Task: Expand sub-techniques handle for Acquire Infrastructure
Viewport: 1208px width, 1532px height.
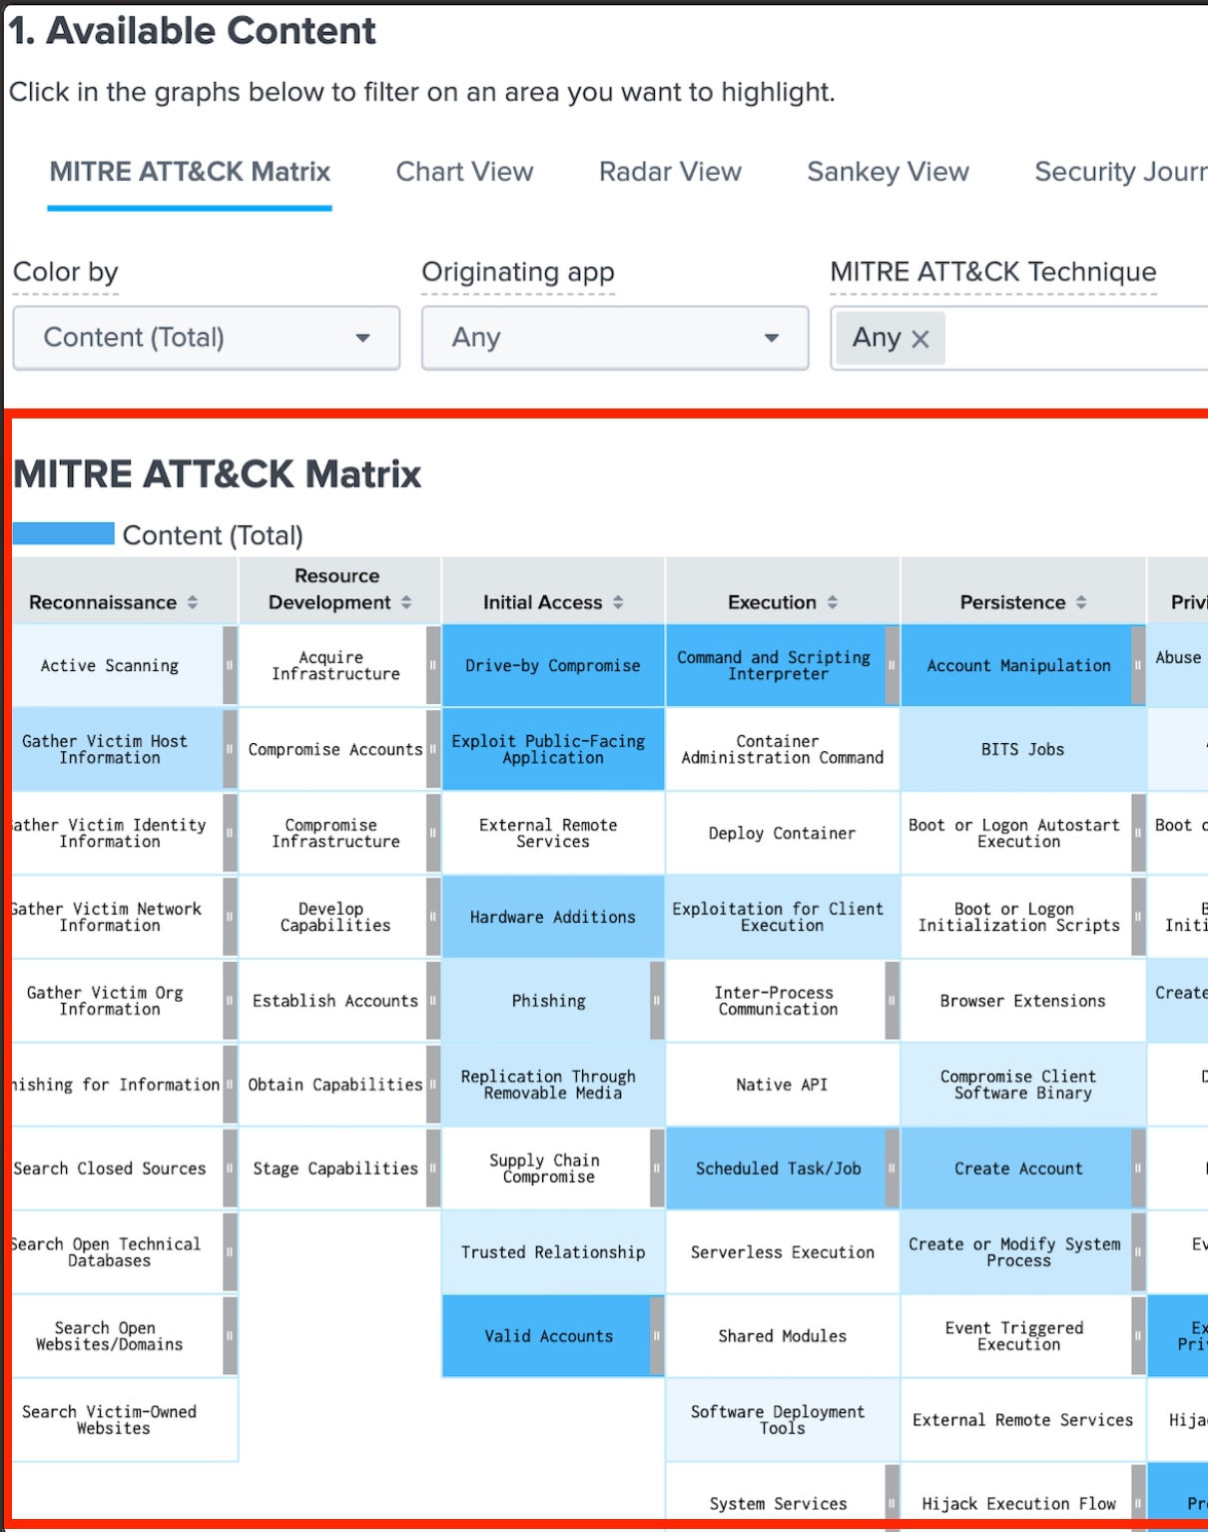Action: [x=433, y=665]
